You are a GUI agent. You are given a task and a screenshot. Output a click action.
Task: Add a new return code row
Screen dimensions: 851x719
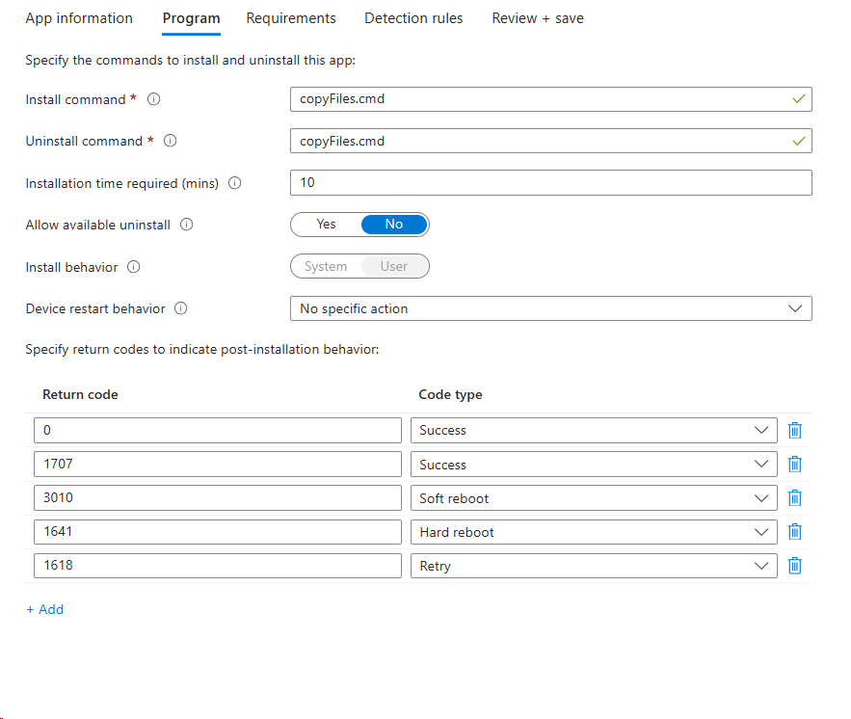[44, 609]
